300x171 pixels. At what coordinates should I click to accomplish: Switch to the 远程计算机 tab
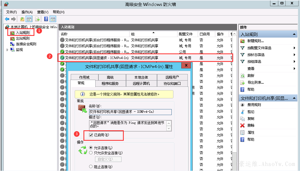click(141, 84)
